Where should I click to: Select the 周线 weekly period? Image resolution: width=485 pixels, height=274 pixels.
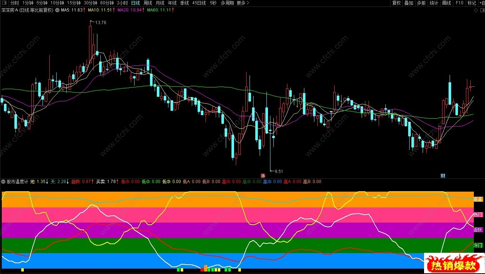tap(148, 3)
